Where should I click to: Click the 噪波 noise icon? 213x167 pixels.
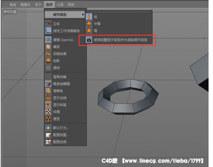(x=48, y=47)
